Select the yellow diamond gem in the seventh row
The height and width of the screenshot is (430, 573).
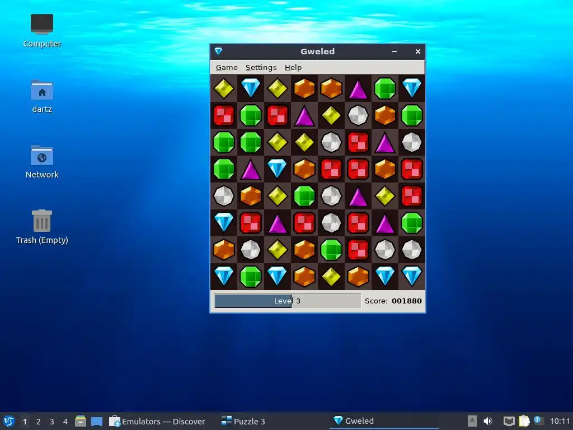pos(278,250)
